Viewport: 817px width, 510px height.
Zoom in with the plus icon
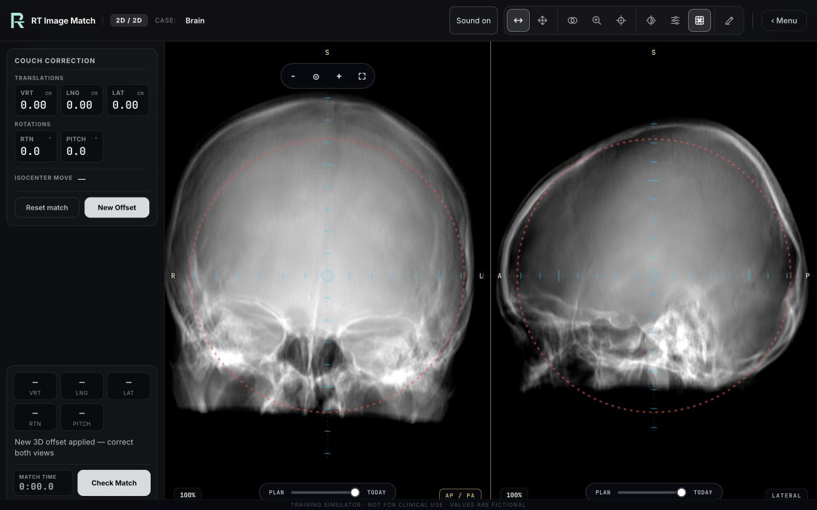click(x=339, y=76)
